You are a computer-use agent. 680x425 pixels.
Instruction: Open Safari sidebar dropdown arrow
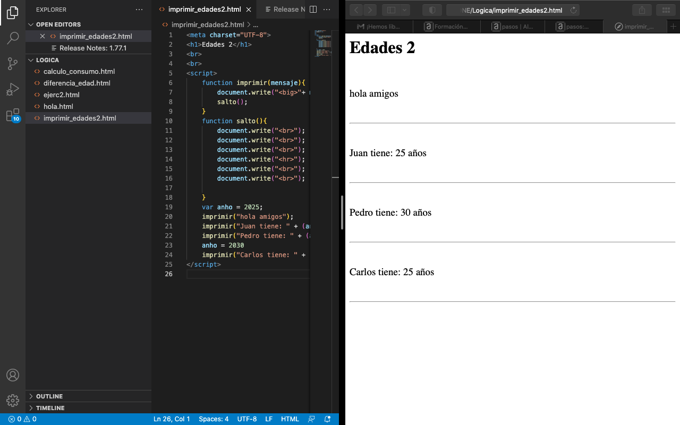(405, 10)
